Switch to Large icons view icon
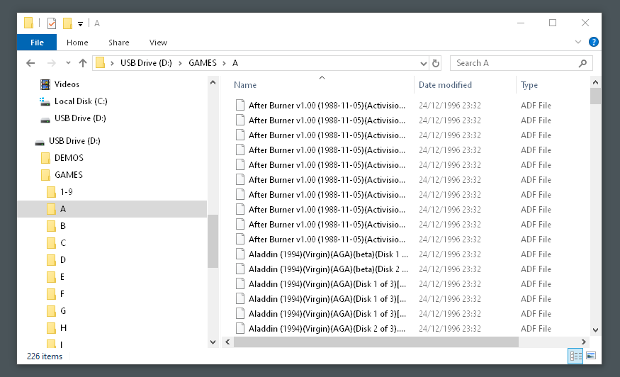620x377 pixels. (591, 356)
